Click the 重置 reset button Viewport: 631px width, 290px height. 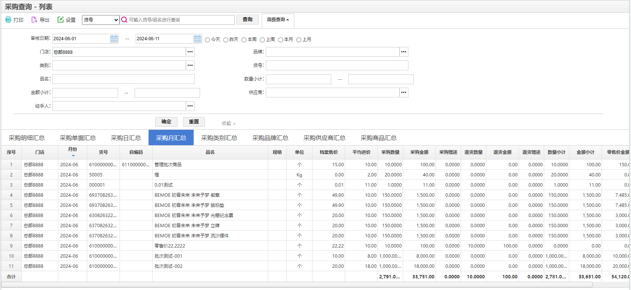[194, 122]
